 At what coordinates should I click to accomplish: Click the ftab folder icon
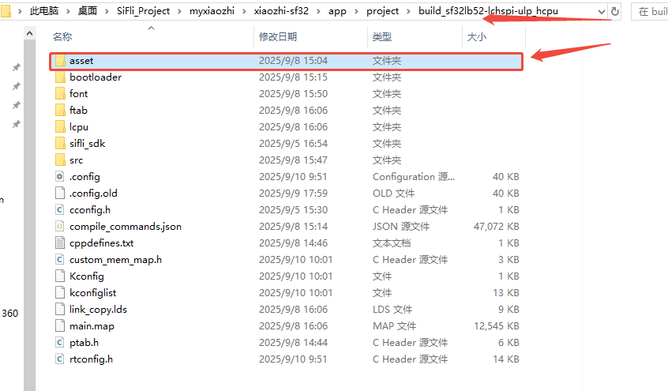tap(60, 111)
